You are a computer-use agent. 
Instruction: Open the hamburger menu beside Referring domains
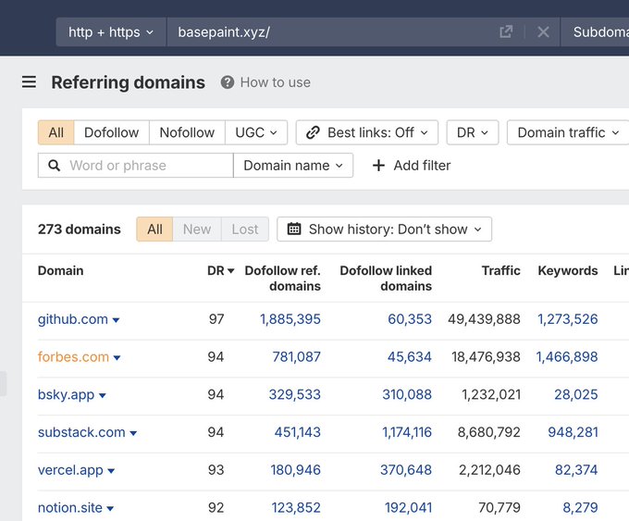tap(29, 81)
